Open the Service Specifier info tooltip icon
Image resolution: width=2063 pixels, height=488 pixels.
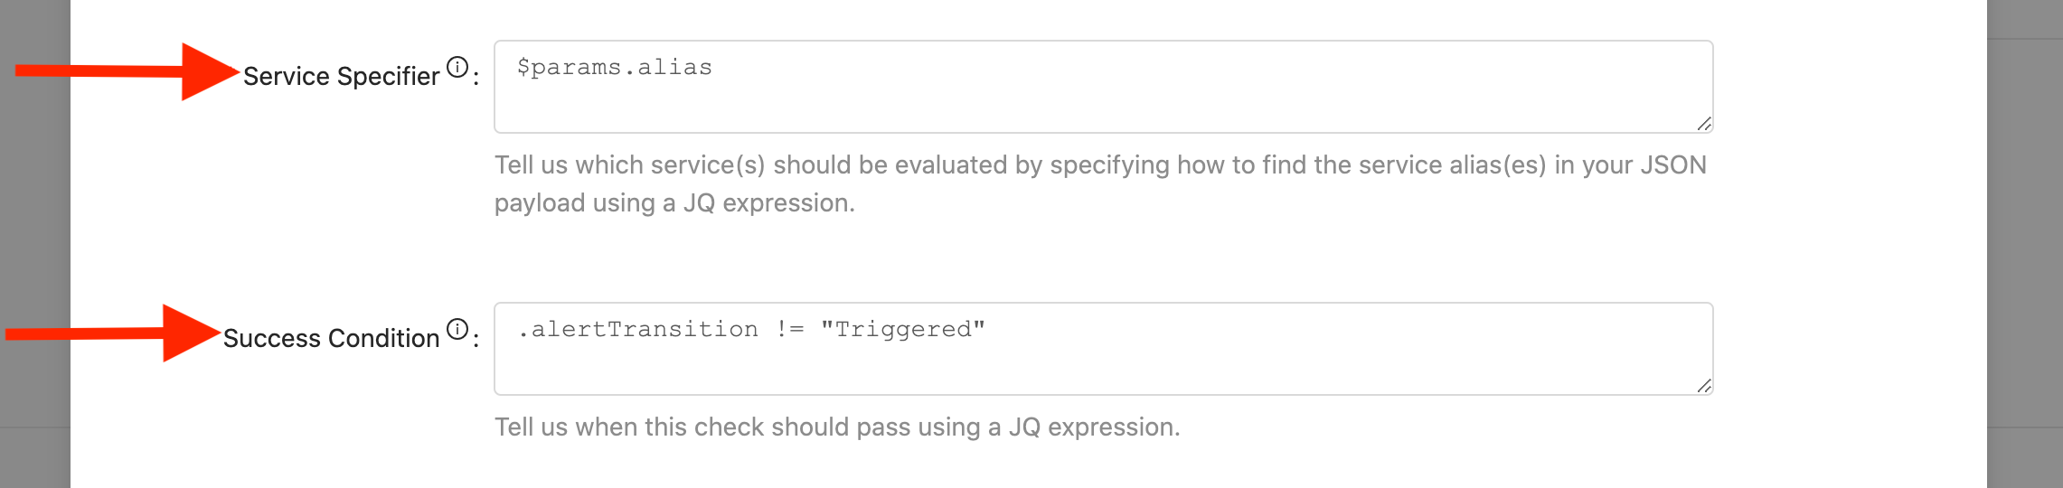458,67
